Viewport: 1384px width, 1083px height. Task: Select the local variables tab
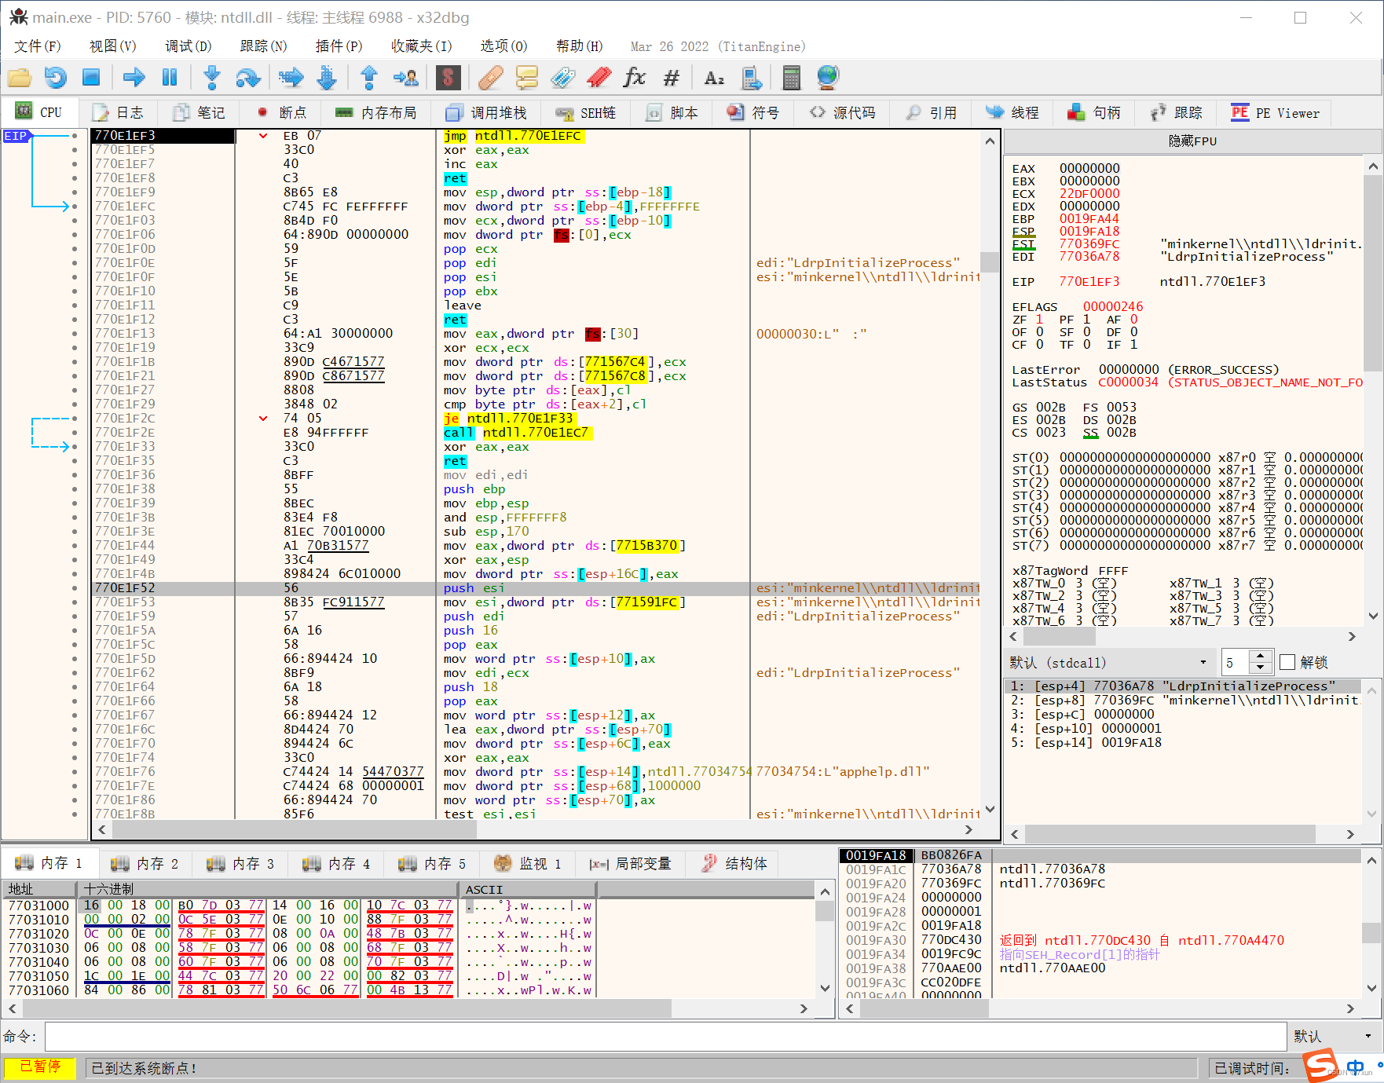pyautogui.click(x=631, y=863)
